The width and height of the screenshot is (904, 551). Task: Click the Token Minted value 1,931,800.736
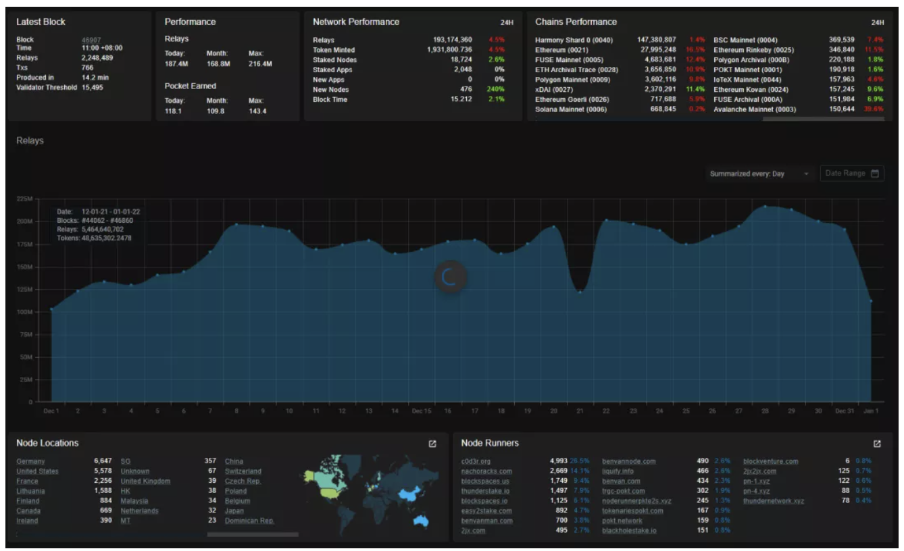click(449, 50)
